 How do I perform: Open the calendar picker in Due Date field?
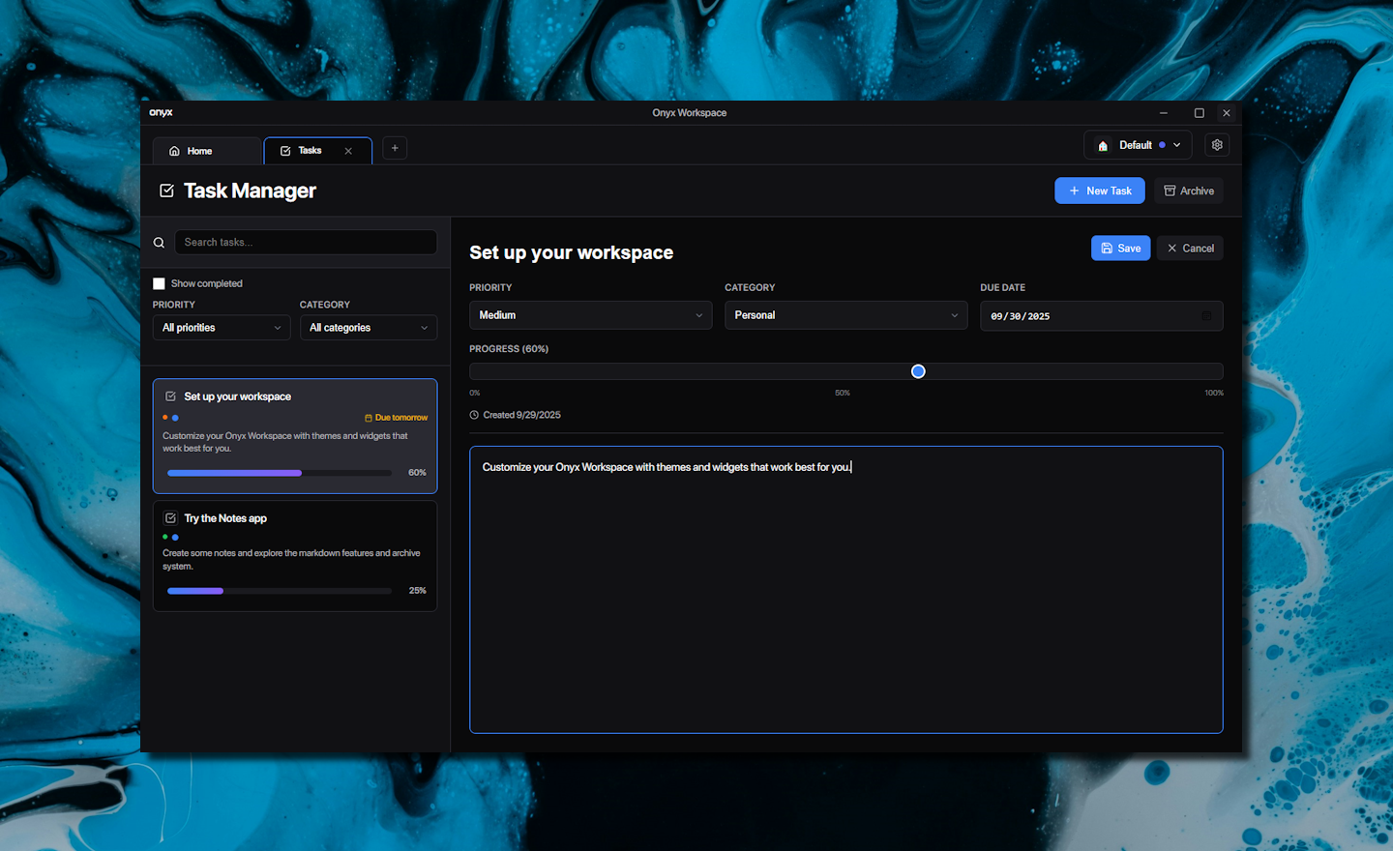[1206, 316]
